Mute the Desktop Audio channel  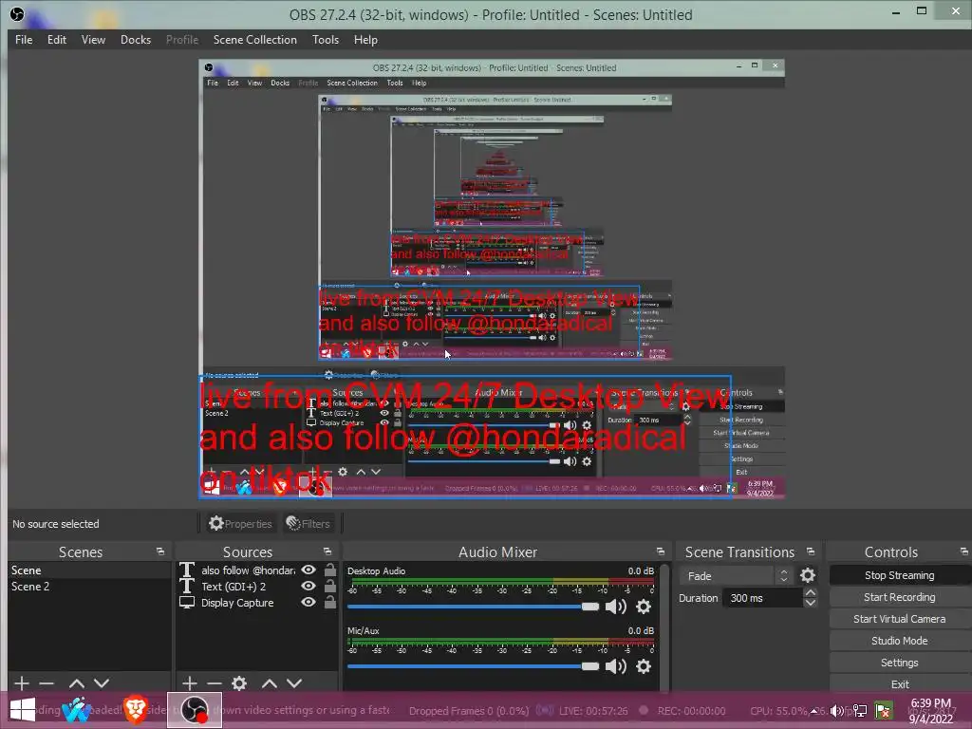click(615, 607)
